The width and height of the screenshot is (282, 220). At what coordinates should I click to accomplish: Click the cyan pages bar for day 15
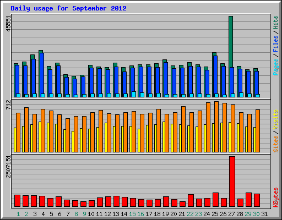pos(134,94)
